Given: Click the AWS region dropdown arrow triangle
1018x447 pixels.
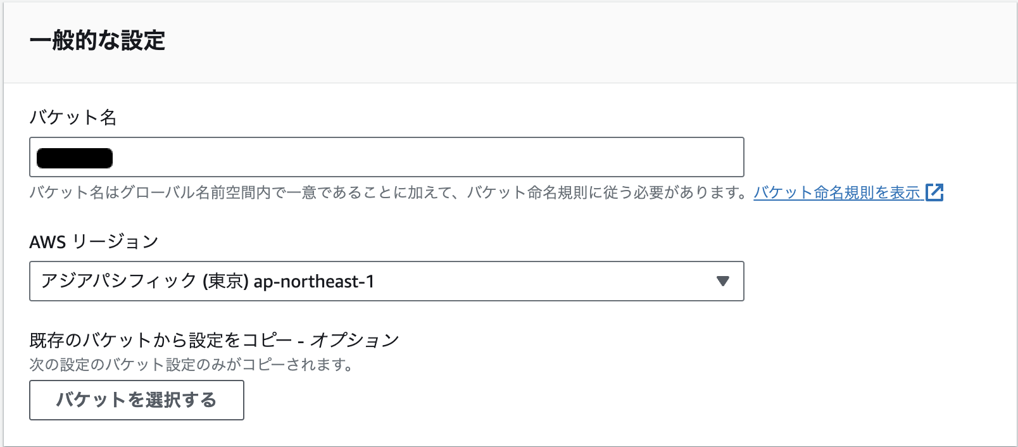Looking at the screenshot, I should point(722,281).
